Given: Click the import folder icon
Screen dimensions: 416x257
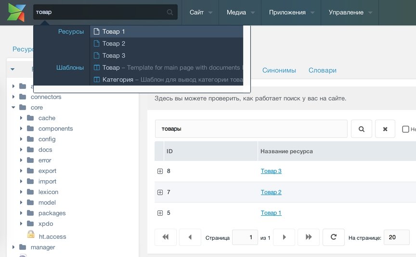Looking at the screenshot, I should 30,181.
